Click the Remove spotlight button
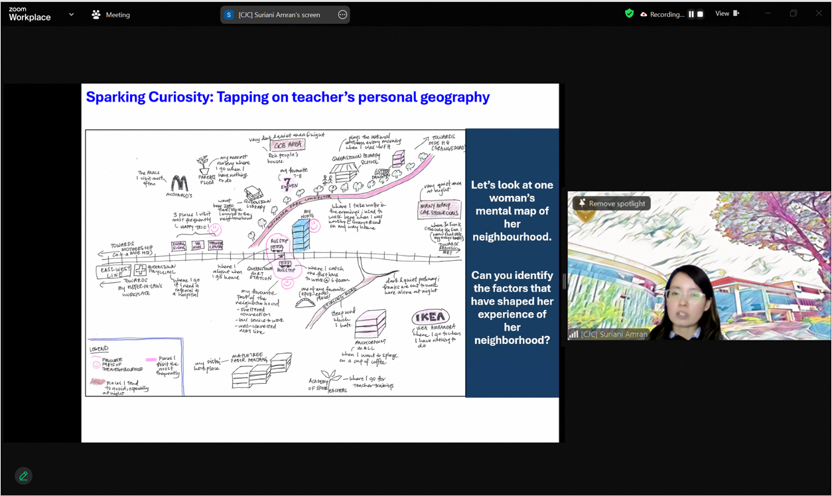Image resolution: width=832 pixels, height=496 pixels. [x=612, y=203]
